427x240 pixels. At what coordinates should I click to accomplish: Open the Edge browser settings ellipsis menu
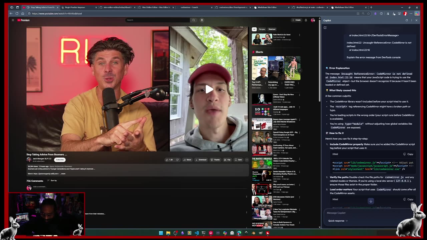click(x=411, y=14)
